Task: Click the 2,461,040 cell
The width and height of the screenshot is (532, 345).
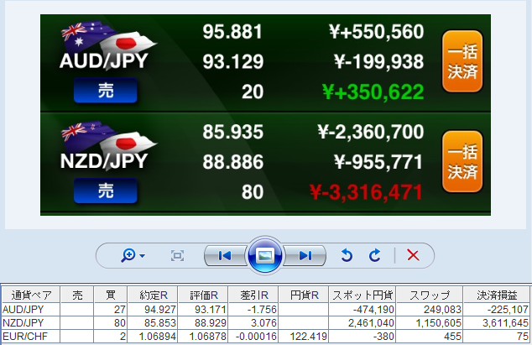Action: [x=362, y=322]
